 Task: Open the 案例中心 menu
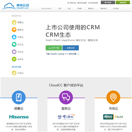(x=91, y=8)
